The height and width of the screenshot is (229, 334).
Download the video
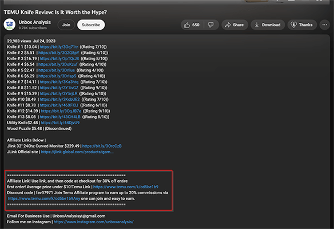(x=268, y=25)
